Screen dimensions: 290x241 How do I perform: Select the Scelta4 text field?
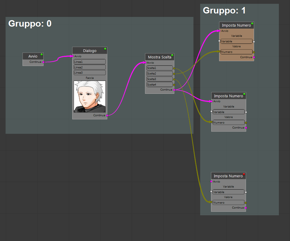pyautogui.click(x=159, y=85)
